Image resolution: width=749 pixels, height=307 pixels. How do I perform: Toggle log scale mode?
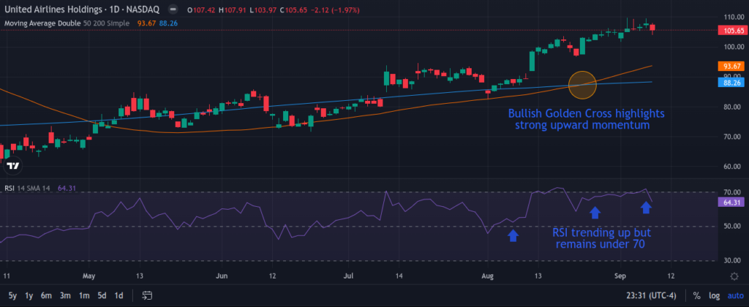pos(713,295)
